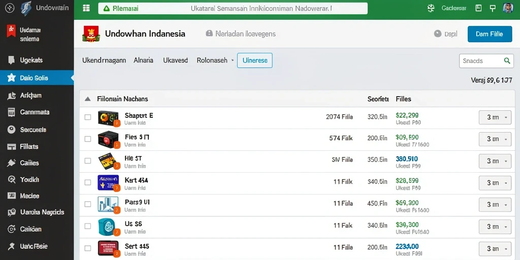
Task: Sort by the Filles column header
Action: click(403, 99)
